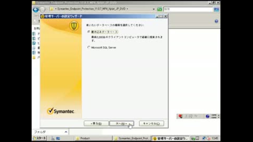253x142 pixels.
Task: Click the taskbar clock showing 12:45
Action: pyautogui.click(x=215, y=138)
